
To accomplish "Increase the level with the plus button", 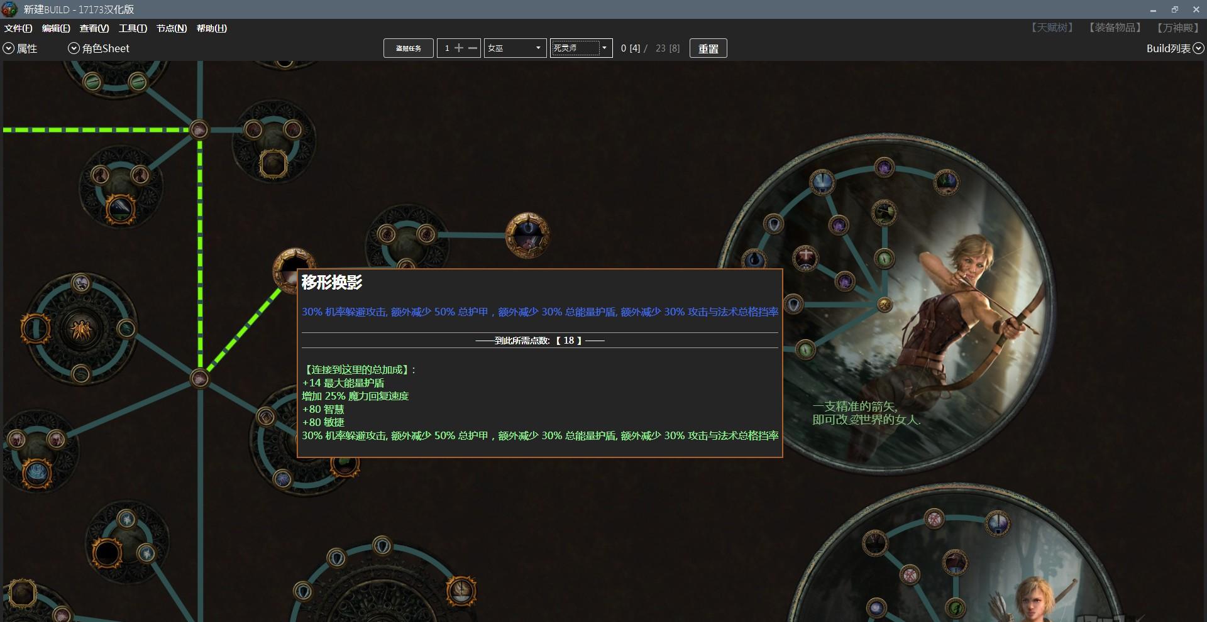I will click(459, 48).
